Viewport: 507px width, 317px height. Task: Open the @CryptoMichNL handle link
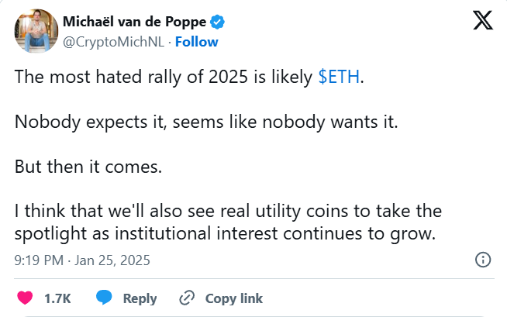113,42
